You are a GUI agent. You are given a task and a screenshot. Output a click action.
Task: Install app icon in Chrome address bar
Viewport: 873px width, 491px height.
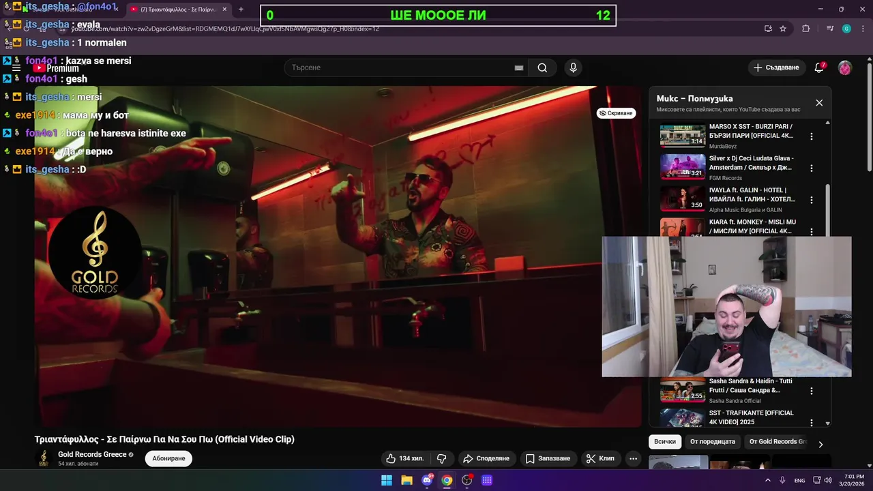768,29
